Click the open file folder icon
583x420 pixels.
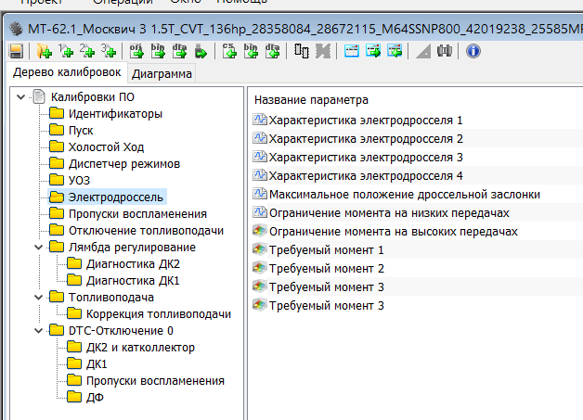click(42, 51)
